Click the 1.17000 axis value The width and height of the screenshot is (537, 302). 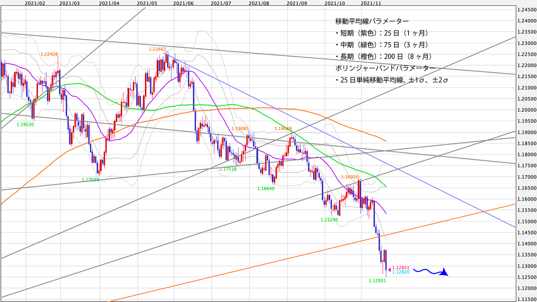(x=526, y=177)
